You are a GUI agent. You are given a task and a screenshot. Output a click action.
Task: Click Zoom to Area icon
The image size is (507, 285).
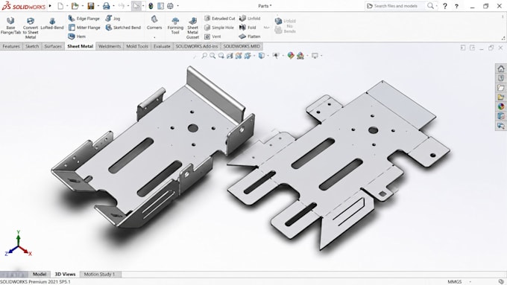click(212, 56)
